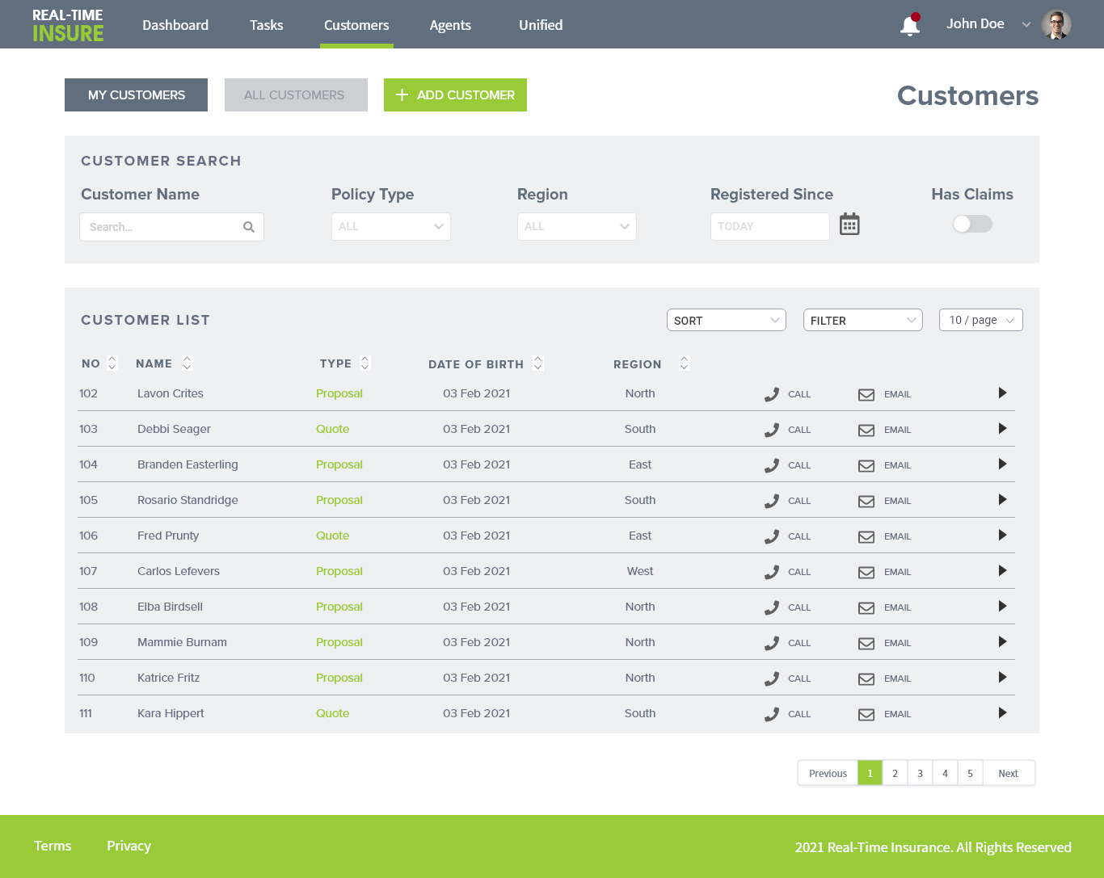
Task: Sort the list by NAME column
Action: (x=188, y=363)
